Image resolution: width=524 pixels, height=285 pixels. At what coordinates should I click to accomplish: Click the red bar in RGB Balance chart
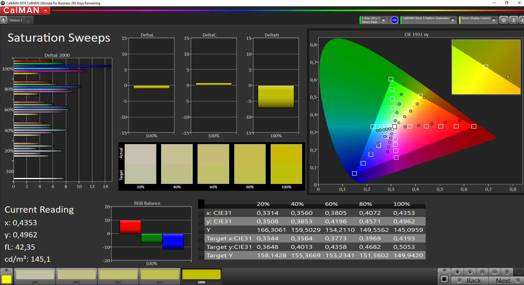click(x=130, y=227)
